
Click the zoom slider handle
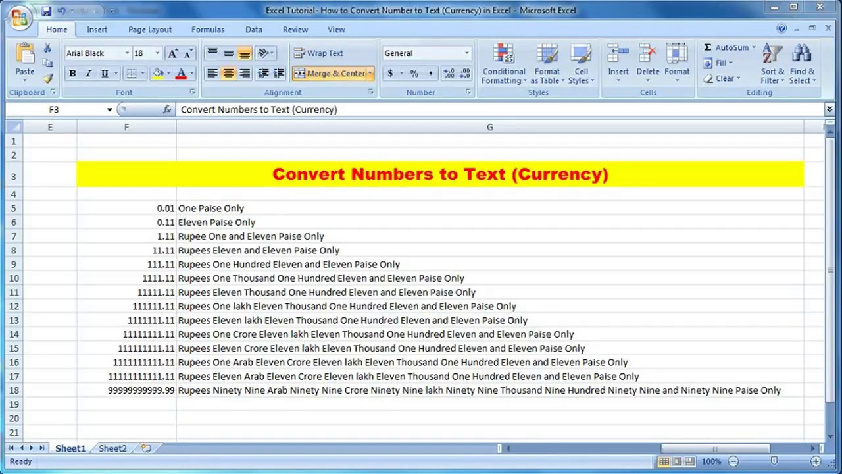774,461
